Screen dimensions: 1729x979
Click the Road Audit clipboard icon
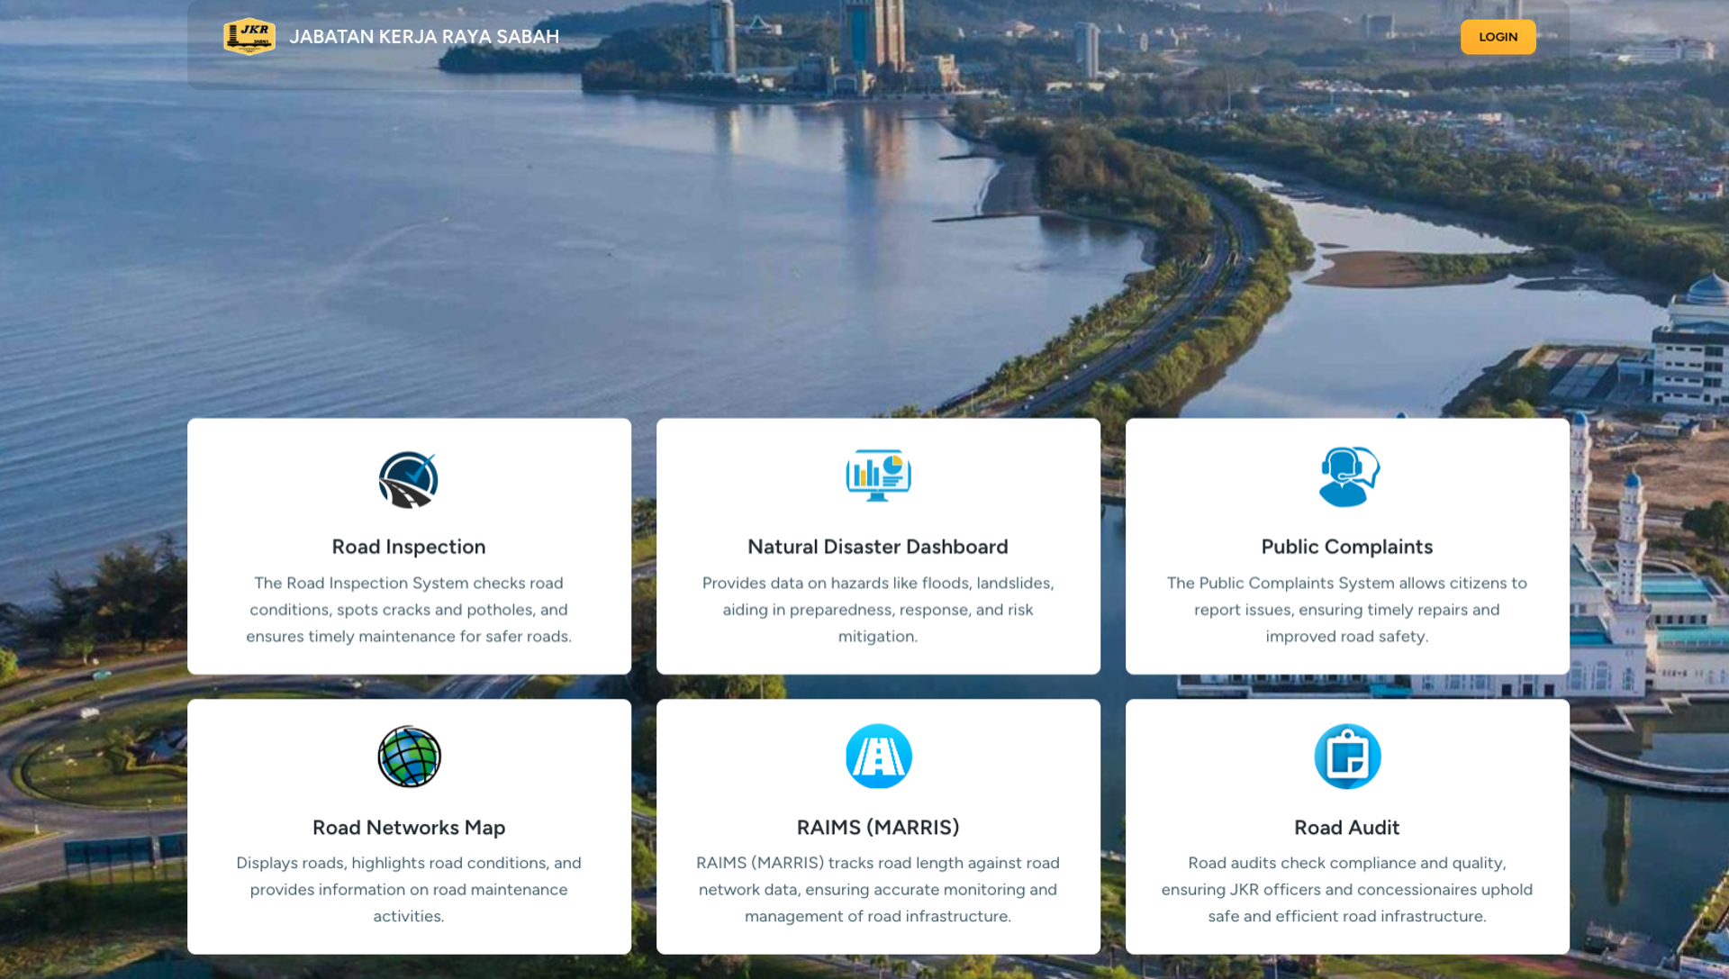coord(1347,757)
